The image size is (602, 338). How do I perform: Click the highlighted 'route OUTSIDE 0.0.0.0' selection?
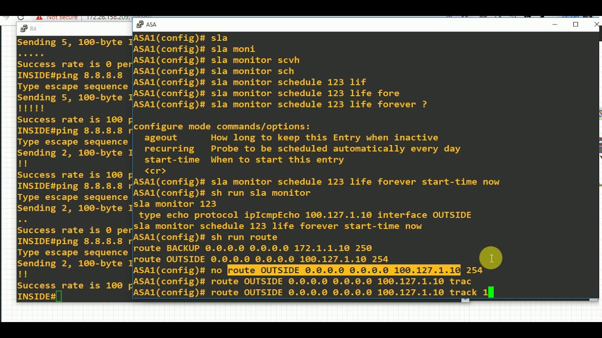tap(344, 270)
